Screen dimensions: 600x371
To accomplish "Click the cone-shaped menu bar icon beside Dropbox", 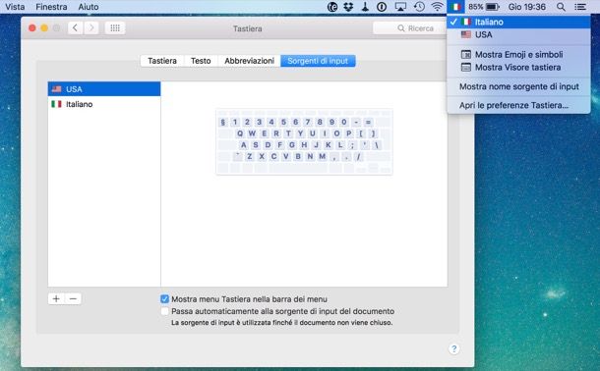I will [365, 7].
